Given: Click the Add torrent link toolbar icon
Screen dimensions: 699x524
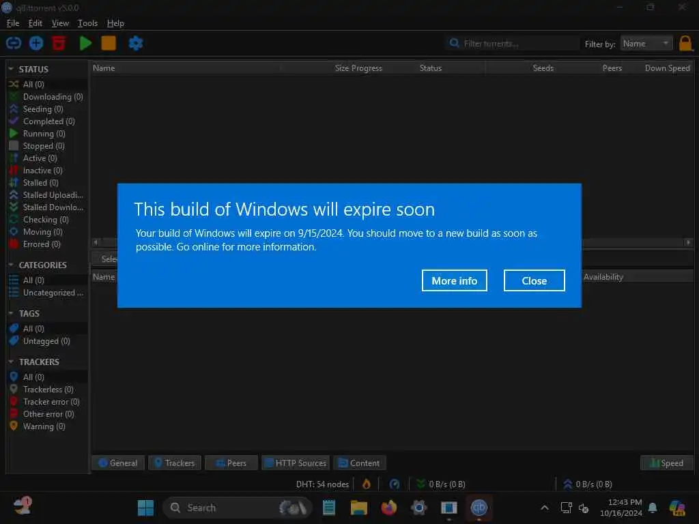Looking at the screenshot, I should [14, 43].
